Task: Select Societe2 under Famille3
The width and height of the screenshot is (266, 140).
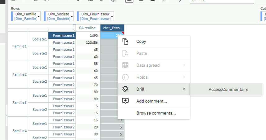Action: coord(38,110)
